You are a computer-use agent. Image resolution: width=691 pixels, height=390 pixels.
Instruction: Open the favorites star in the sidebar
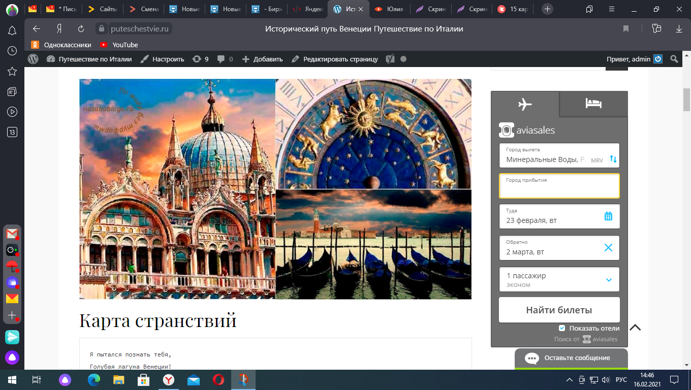(12, 72)
